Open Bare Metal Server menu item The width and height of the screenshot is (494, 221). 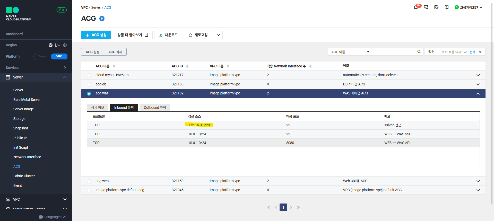tap(27, 100)
